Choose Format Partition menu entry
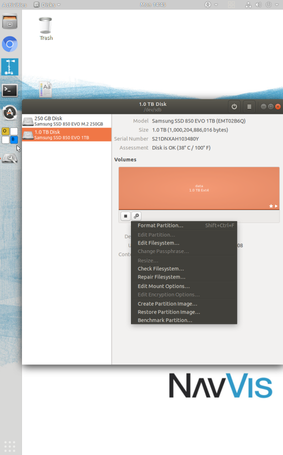This screenshot has width=283, height=455. pos(184,225)
